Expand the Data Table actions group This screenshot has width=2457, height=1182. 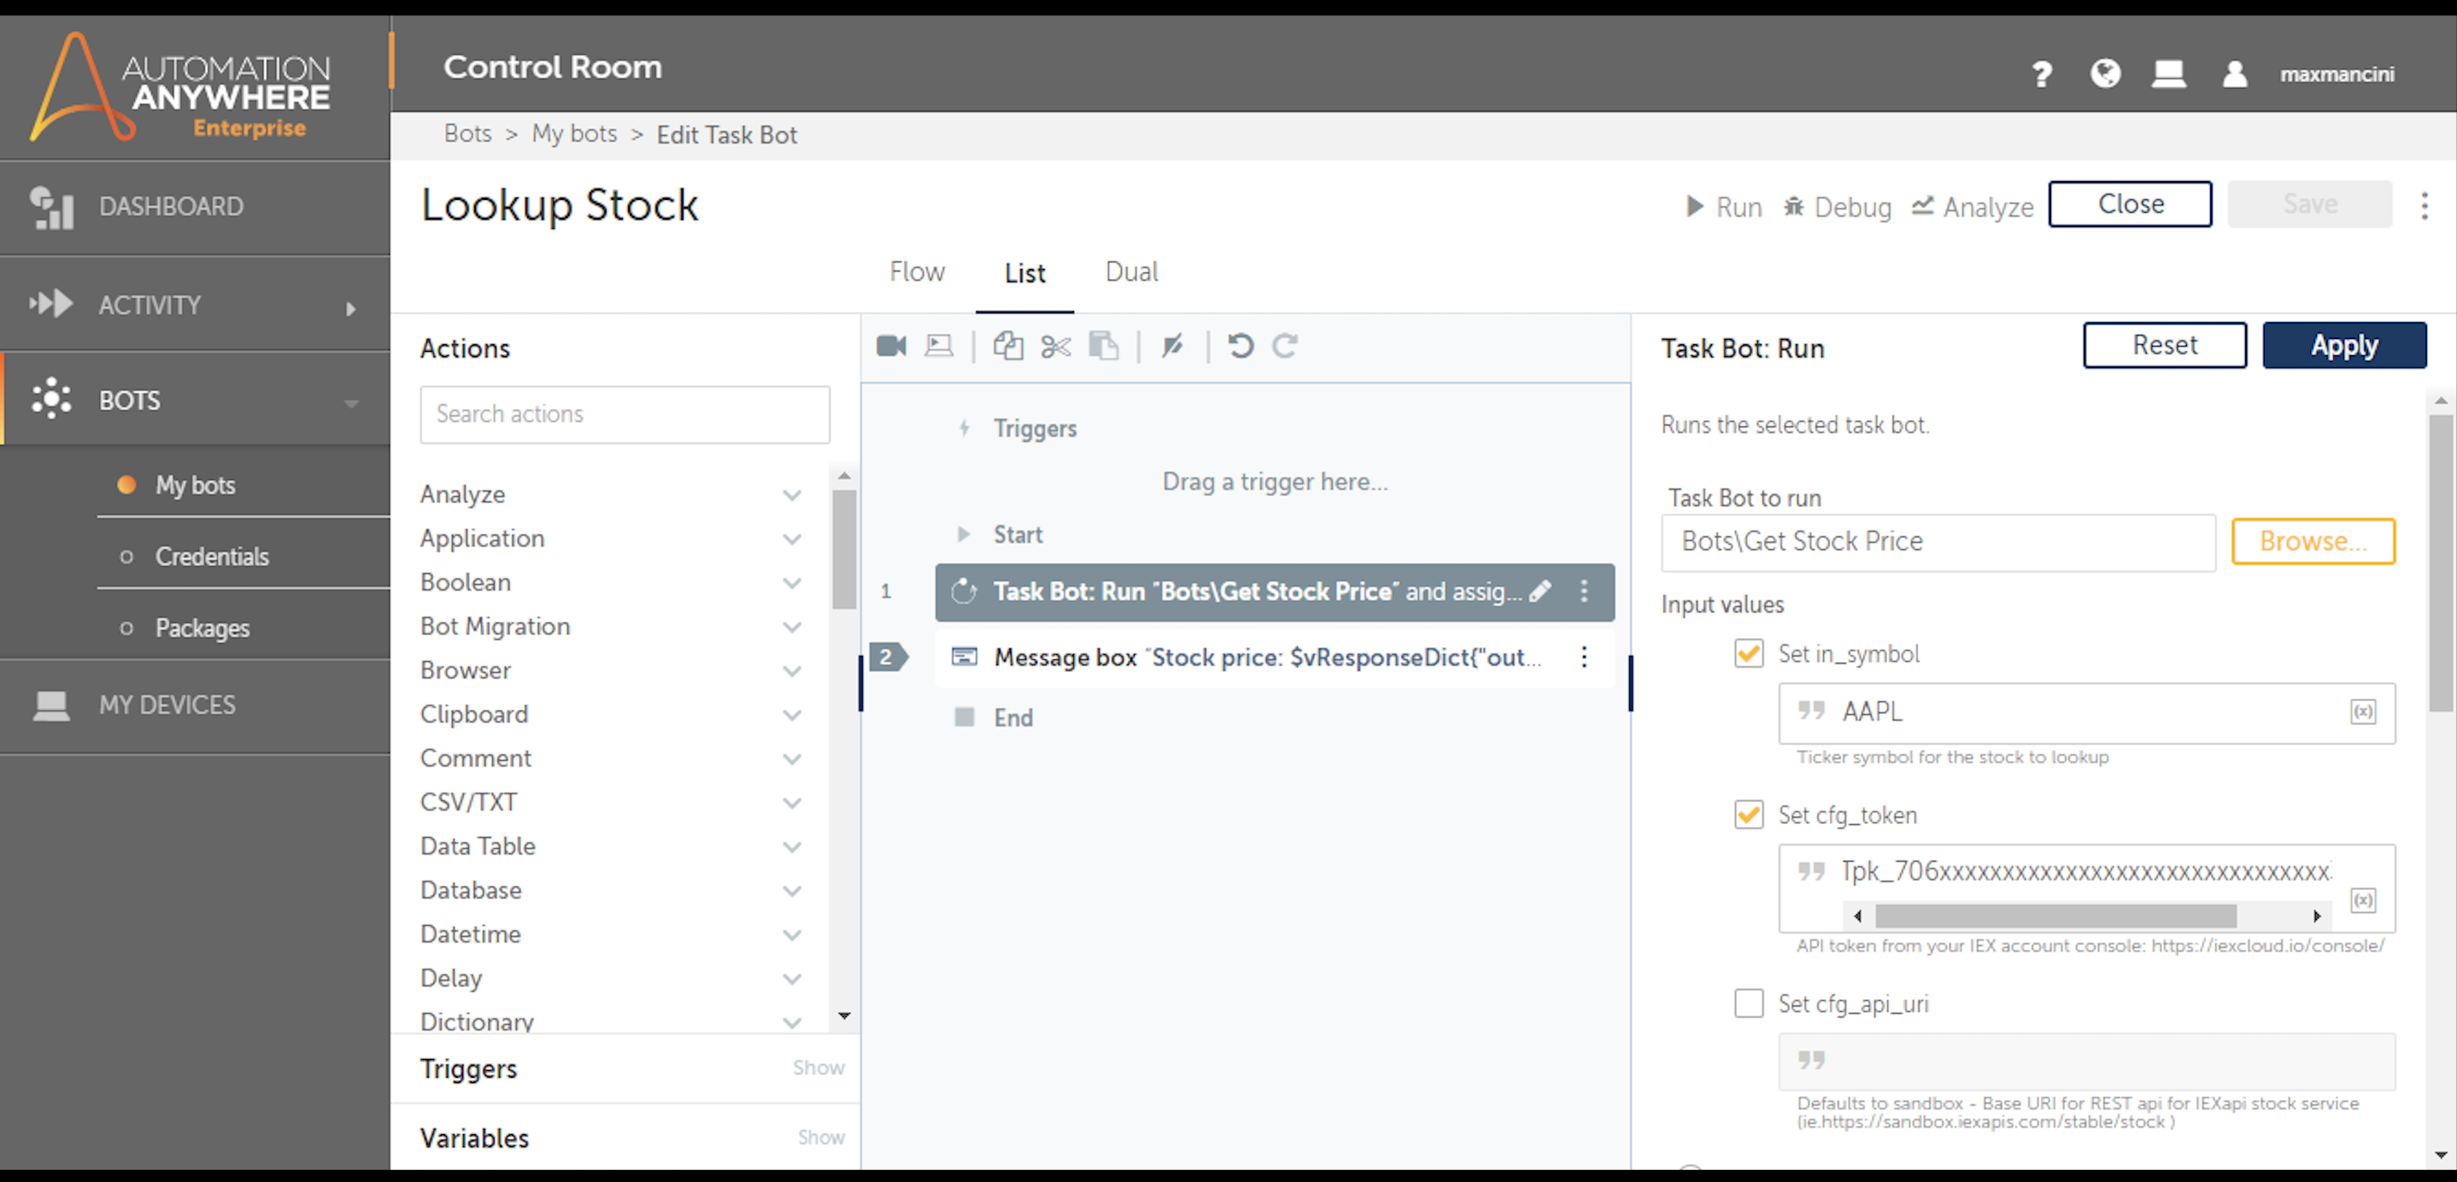[x=792, y=846]
